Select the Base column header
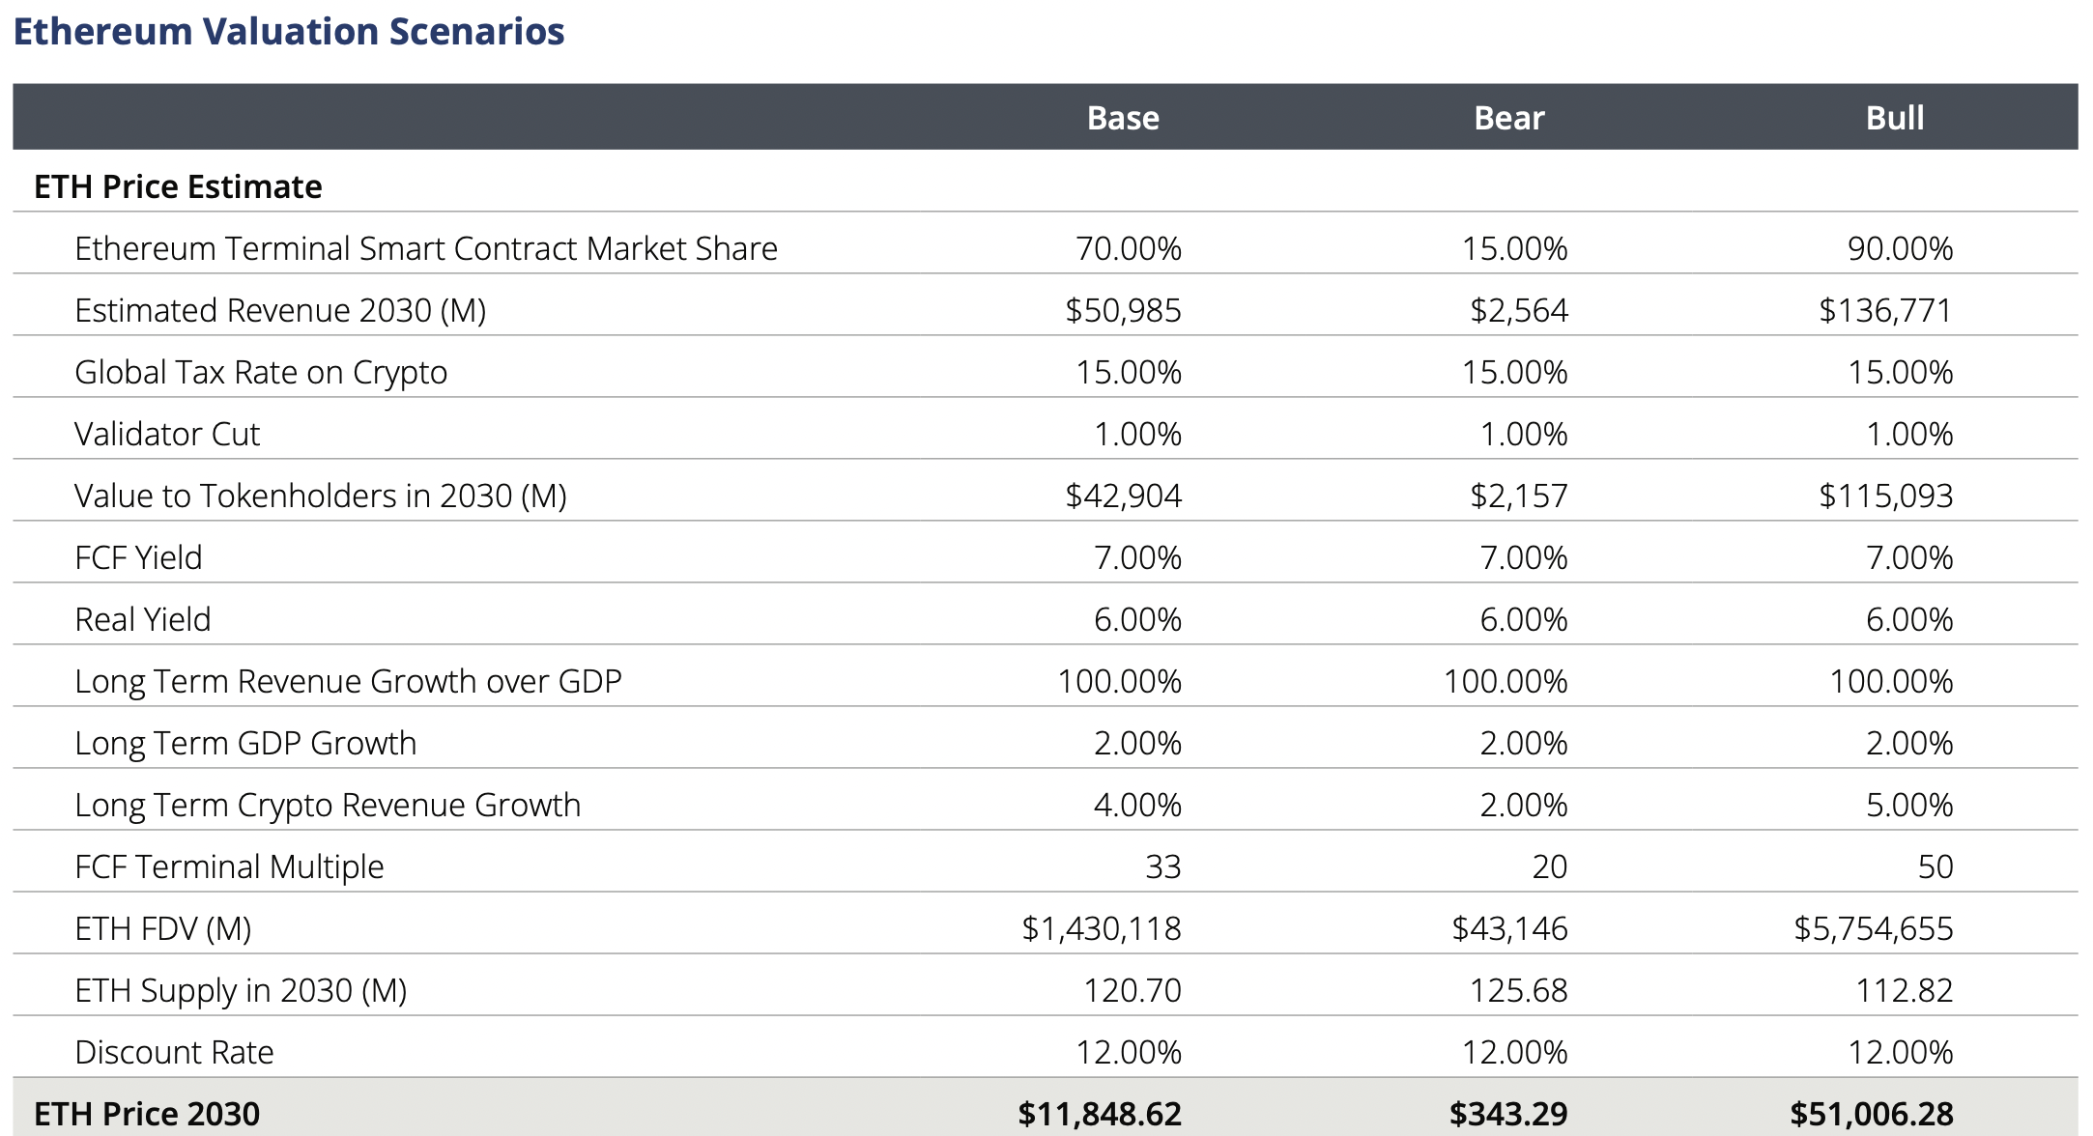2093x1136 pixels. pos(1122,118)
